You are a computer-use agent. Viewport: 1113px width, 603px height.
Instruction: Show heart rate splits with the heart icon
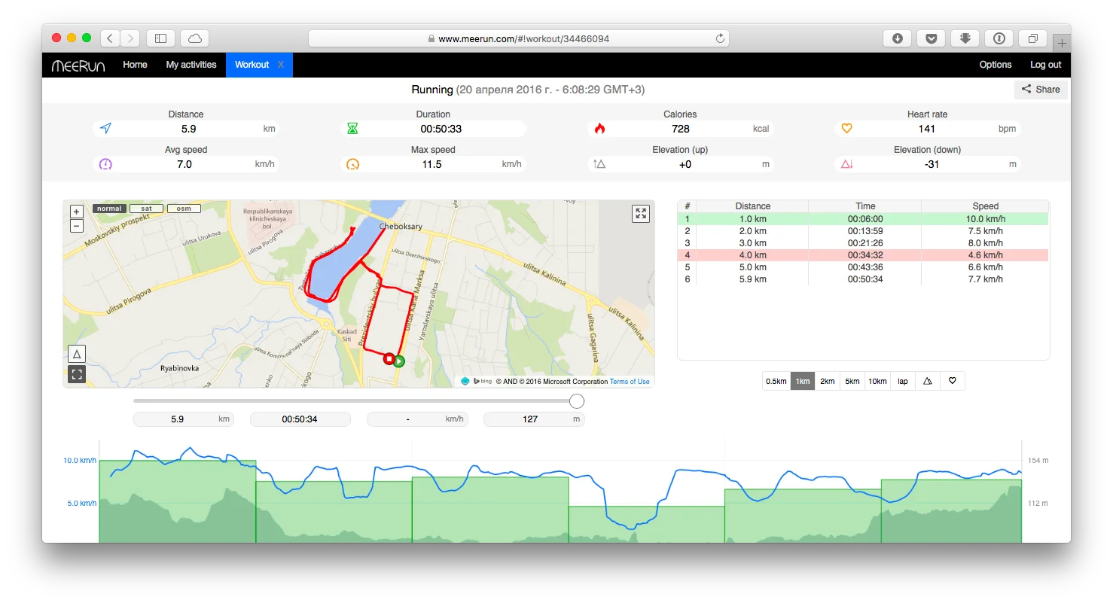pos(952,381)
